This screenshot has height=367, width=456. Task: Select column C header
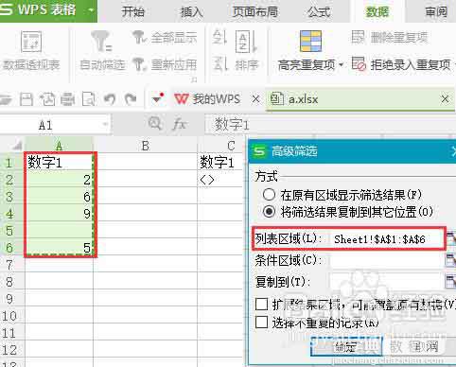[222, 146]
